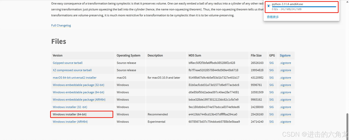Download Windows embeddable package (32-bit)
This screenshot has height=140, width=349.
pos(78,85)
